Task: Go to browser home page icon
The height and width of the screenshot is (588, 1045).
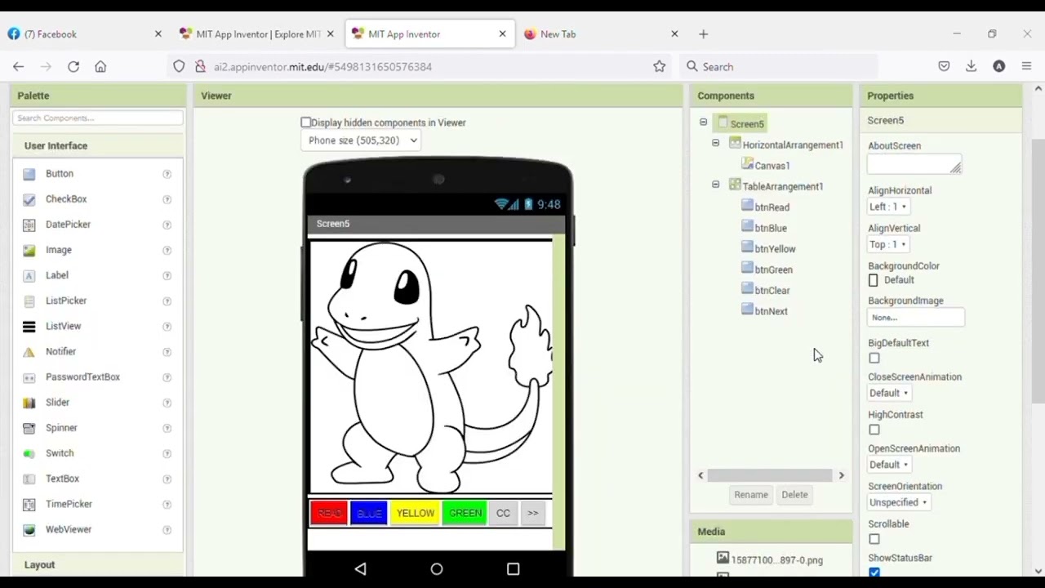Action: point(100,66)
